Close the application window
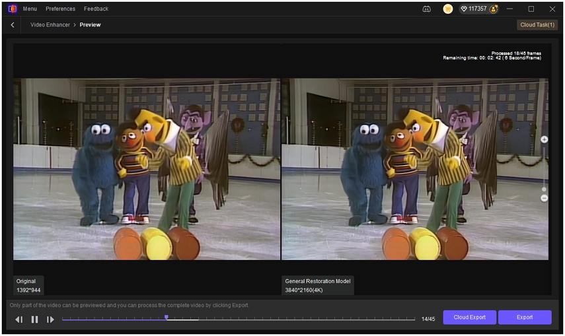Image resolution: width=565 pixels, height=336 pixels. pyautogui.click(x=552, y=9)
